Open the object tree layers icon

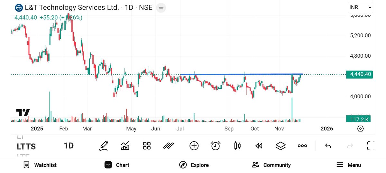281,146
